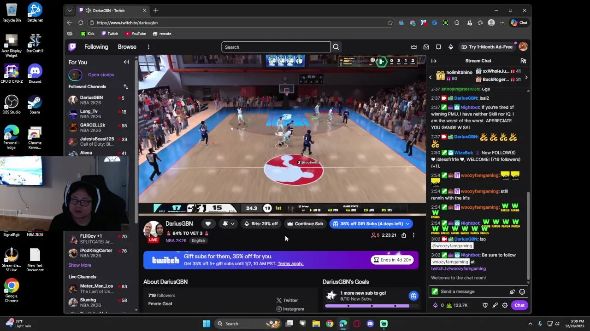Collapse the Stream Chat panel

point(434,61)
